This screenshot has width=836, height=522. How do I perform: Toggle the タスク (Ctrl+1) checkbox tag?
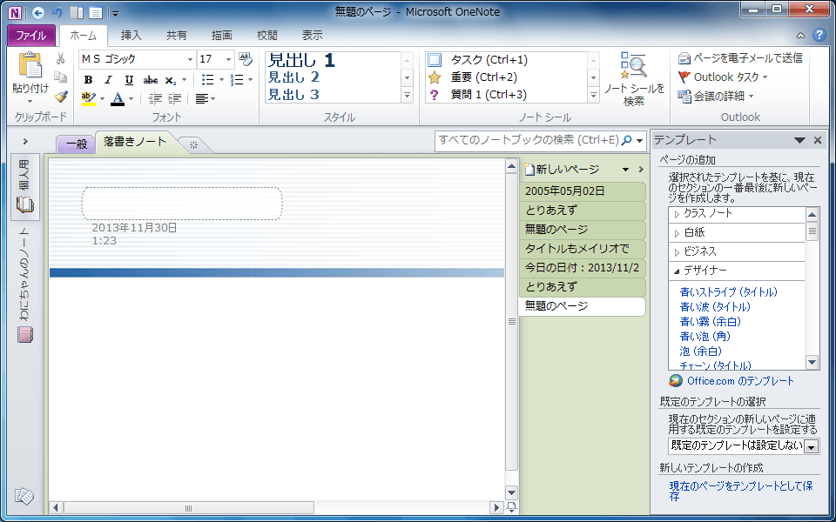[x=435, y=60]
